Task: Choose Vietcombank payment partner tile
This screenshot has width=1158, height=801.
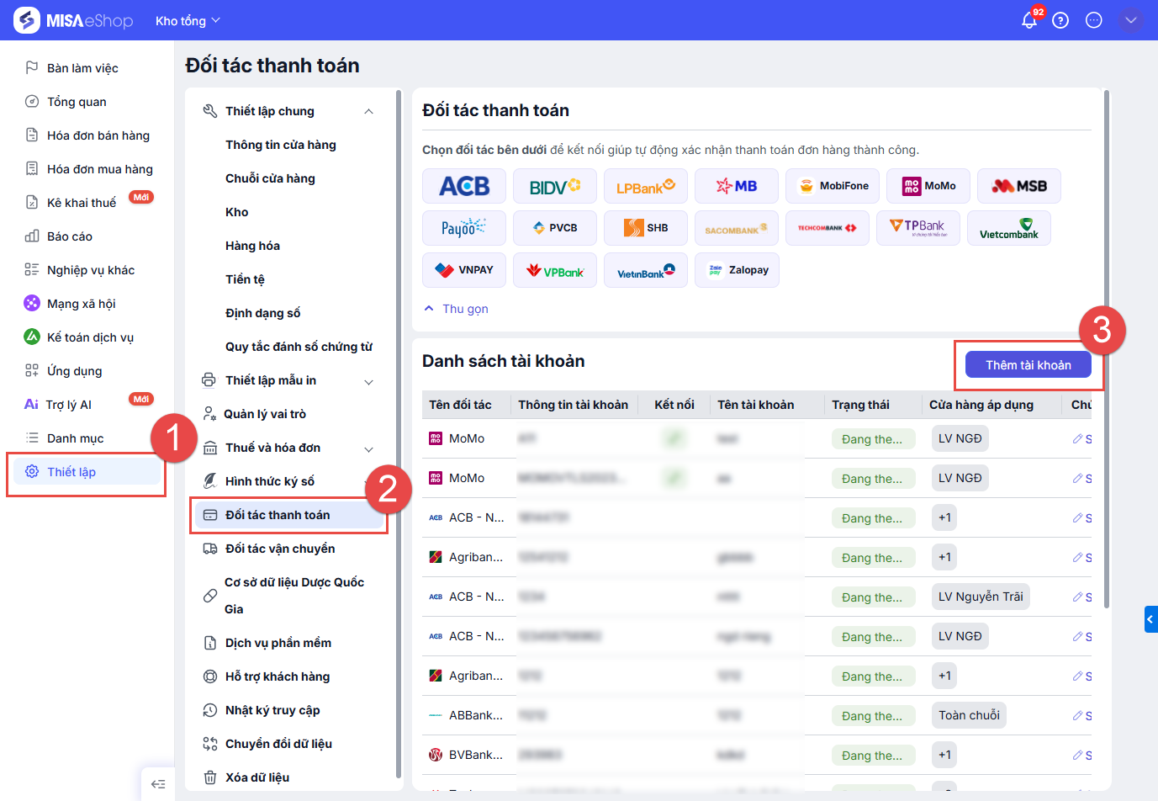Action: (1009, 228)
